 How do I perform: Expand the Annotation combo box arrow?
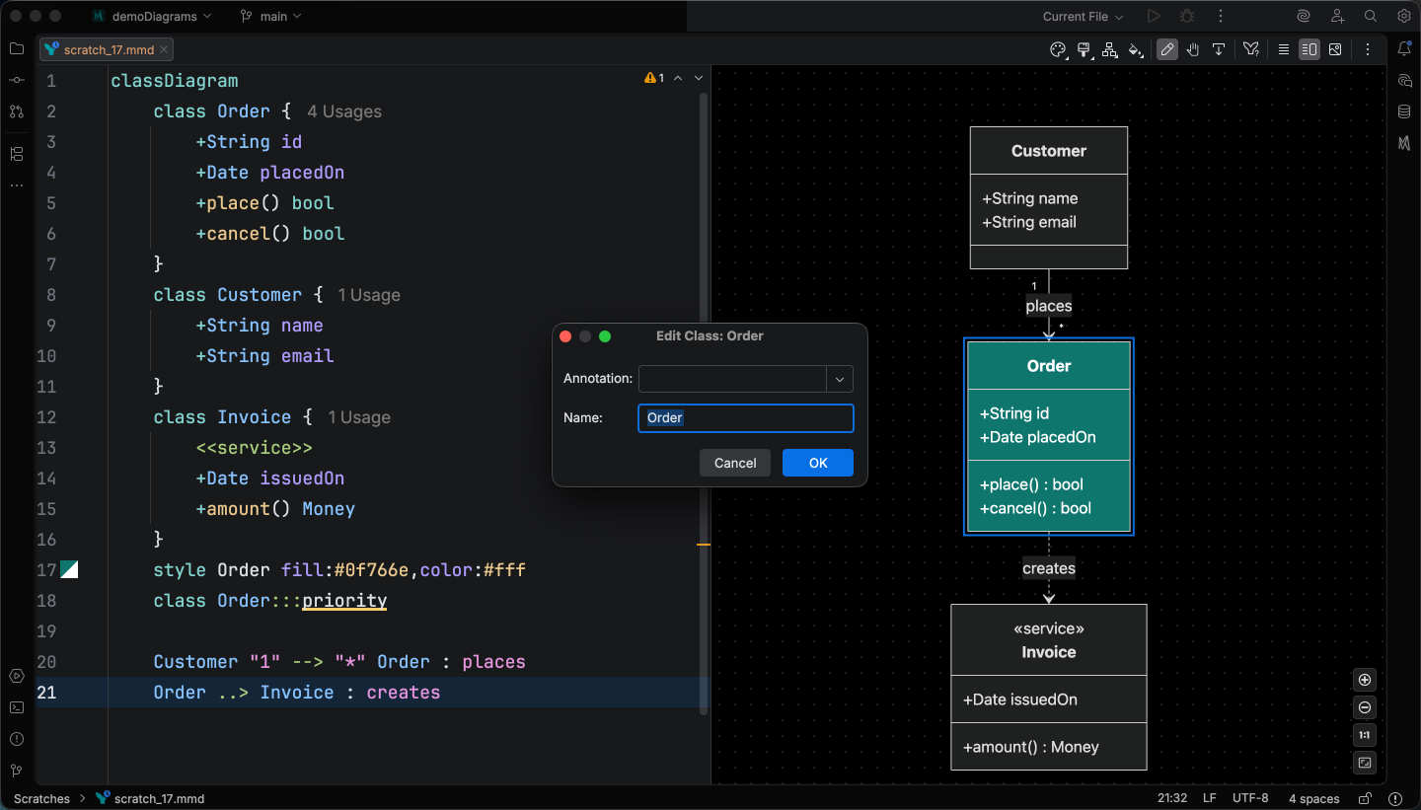840,379
